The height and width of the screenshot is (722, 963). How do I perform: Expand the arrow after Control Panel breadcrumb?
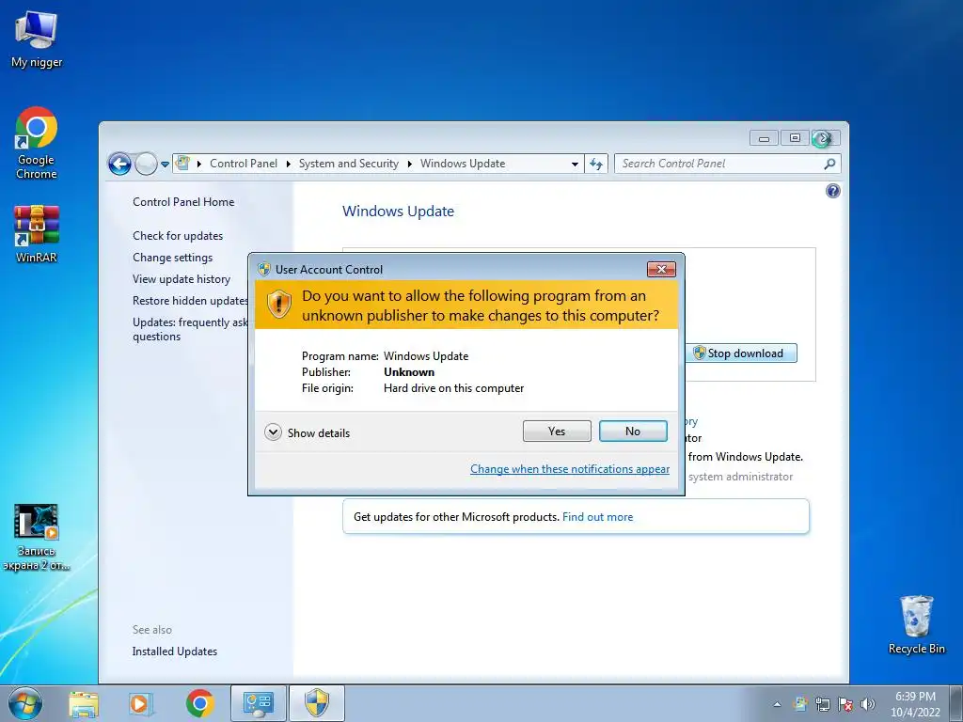288,164
